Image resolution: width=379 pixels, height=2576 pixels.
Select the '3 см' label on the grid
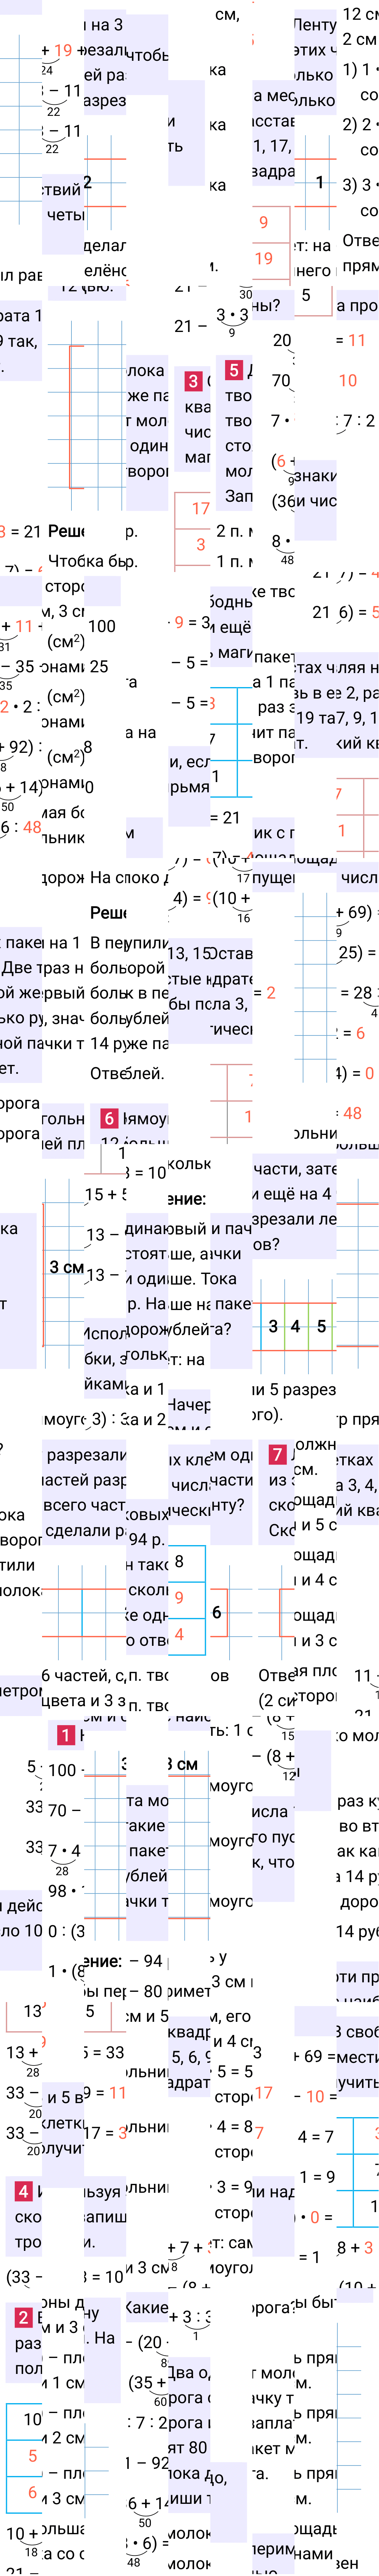67,1267
